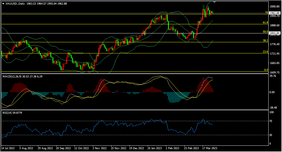The height and width of the screenshot is (152, 282).
Task: Click the 17 Mar 2023 date marker
Action: [209, 148]
